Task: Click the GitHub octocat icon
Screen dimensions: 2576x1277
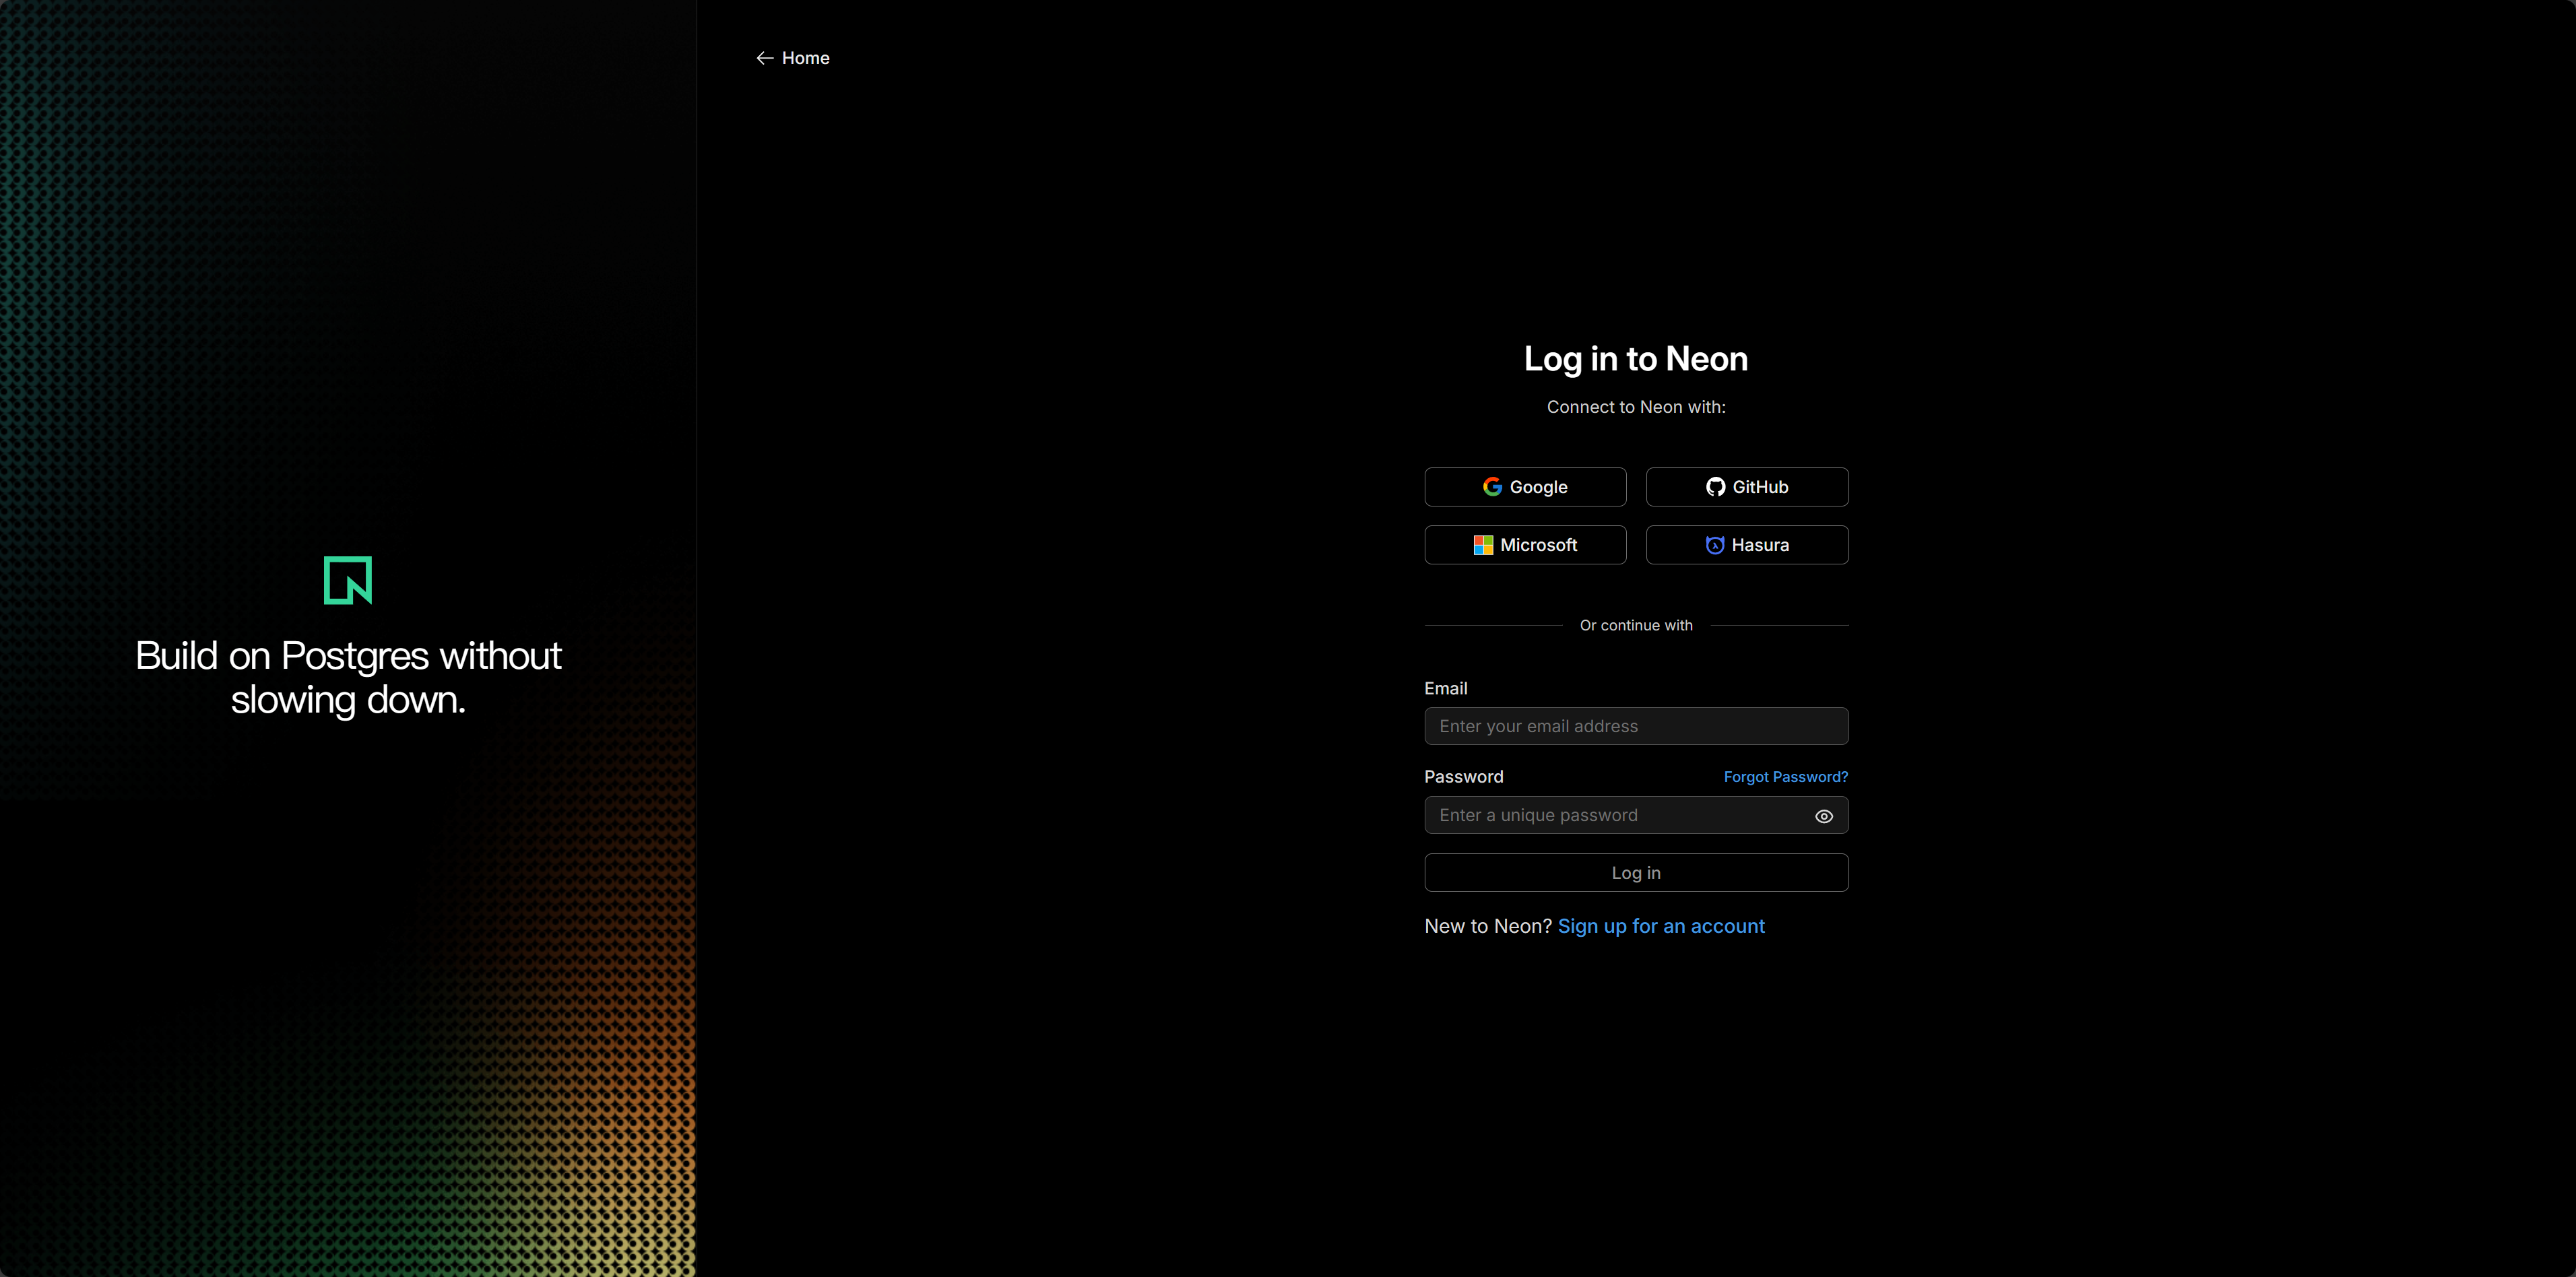Action: point(1715,487)
